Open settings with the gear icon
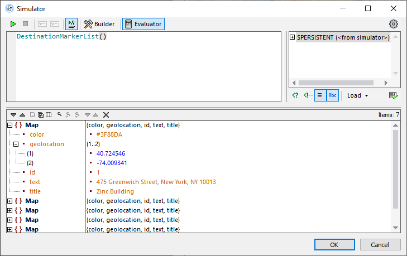Screen dimensions: 407x256 [x=394, y=24]
